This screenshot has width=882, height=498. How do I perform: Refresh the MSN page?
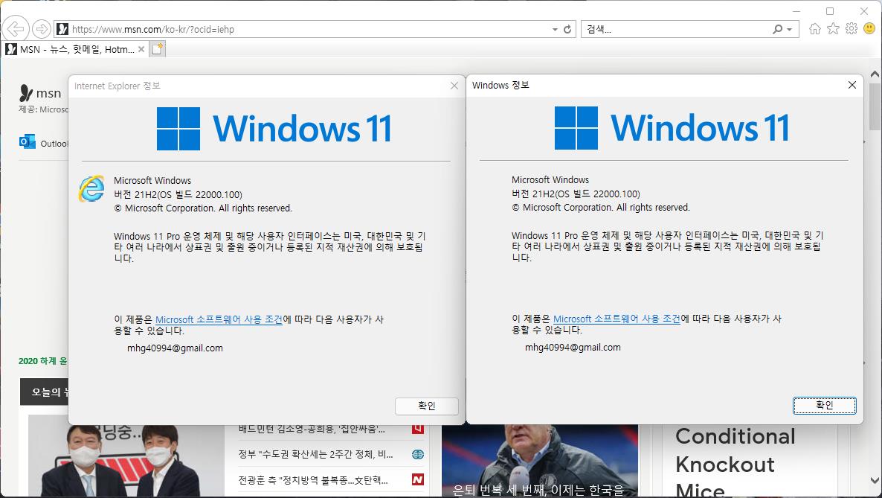pos(567,29)
